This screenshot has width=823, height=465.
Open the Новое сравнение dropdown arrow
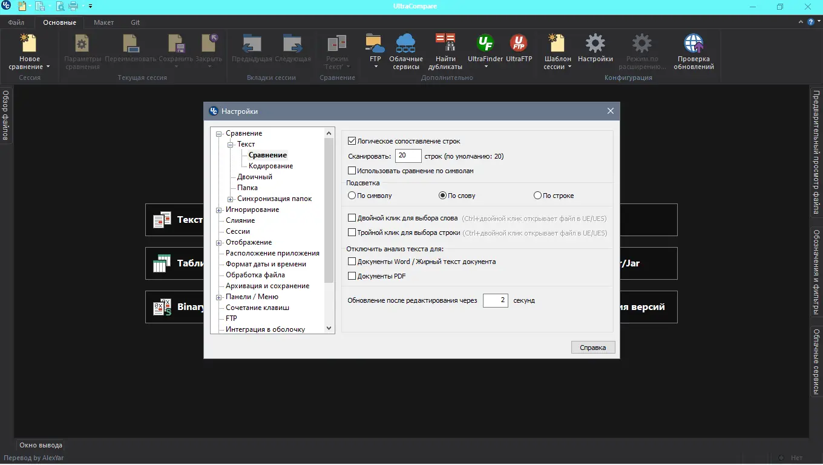[x=48, y=67]
